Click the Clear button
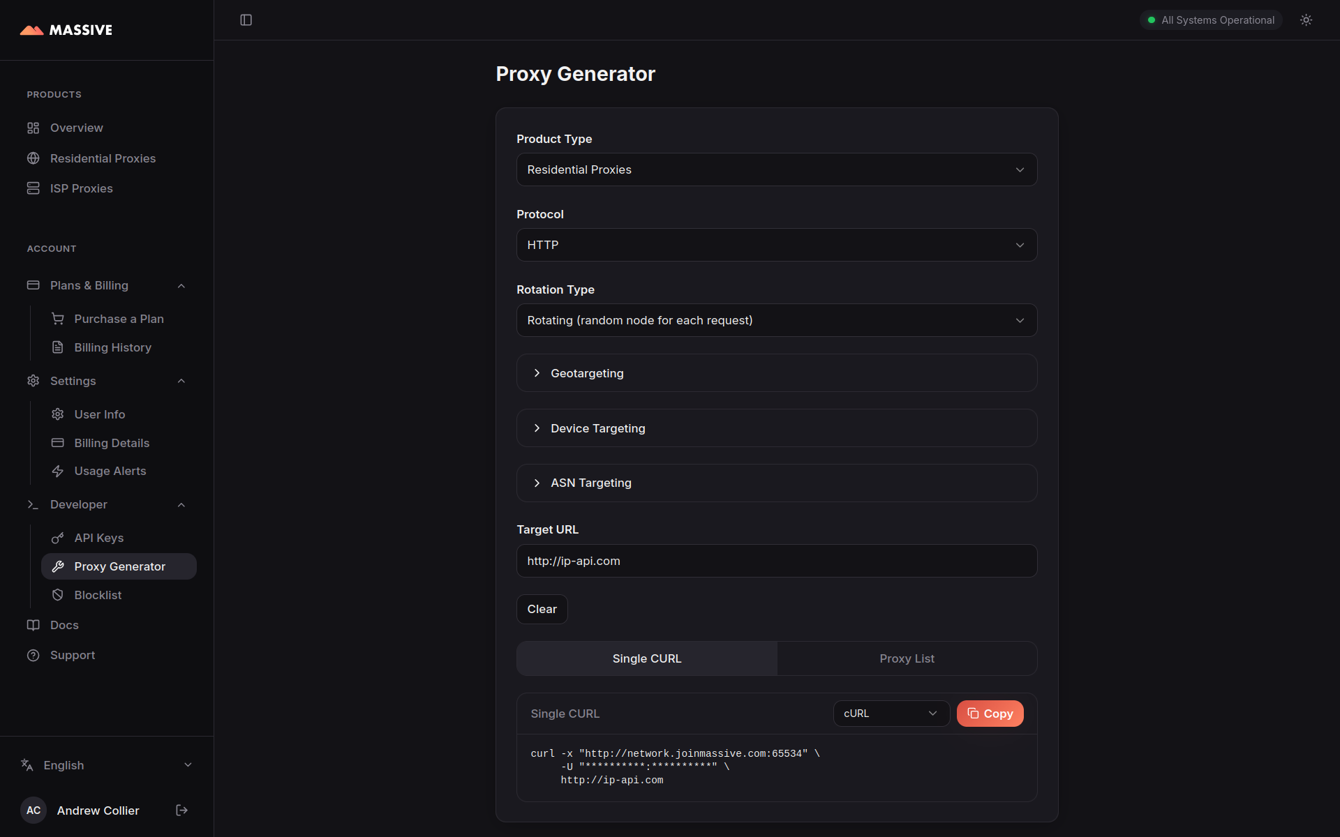The width and height of the screenshot is (1340, 837). 542,609
